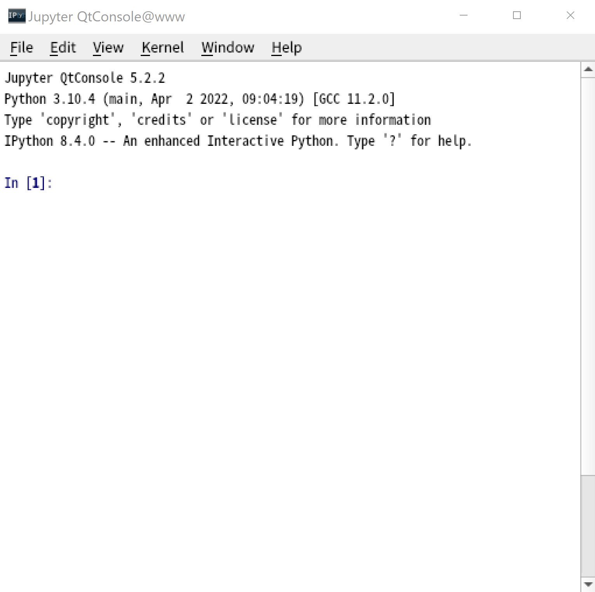Minimize the QtConsole window
This screenshot has width=595, height=592.
point(463,16)
